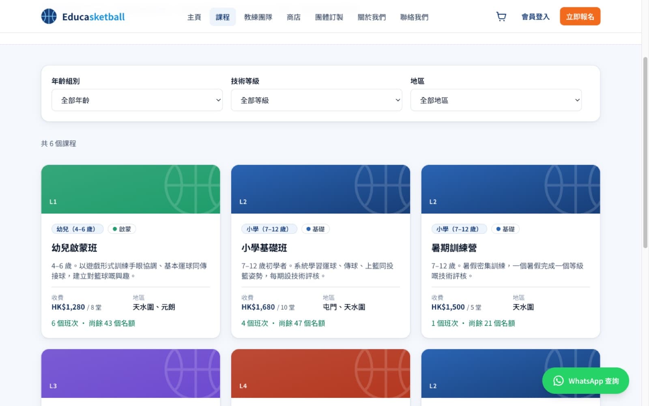The height and width of the screenshot is (406, 649).
Task: Click the HK$1,500 price text
Action: (448, 307)
